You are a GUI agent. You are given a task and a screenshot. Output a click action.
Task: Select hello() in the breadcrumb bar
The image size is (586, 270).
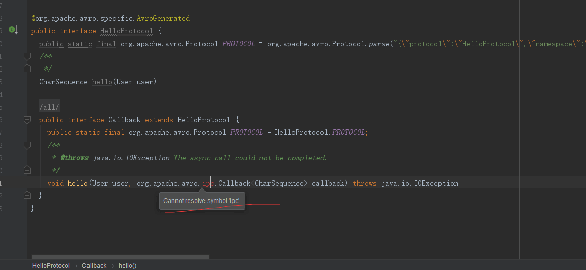127,265
